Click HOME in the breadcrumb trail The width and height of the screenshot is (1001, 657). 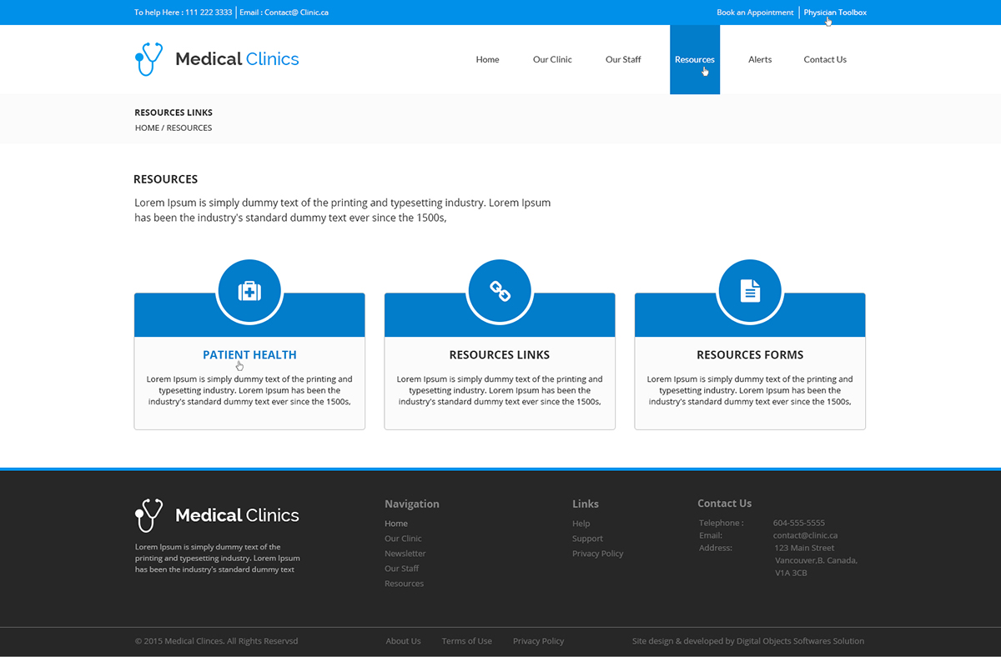[147, 127]
